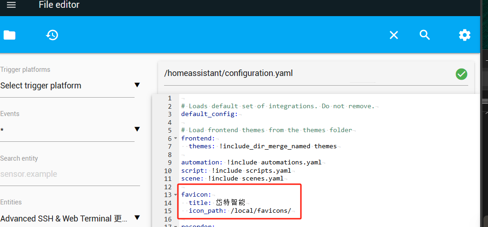The width and height of the screenshot is (488, 227).
Task: Expand the Events dropdown arrow
Action: click(x=137, y=129)
